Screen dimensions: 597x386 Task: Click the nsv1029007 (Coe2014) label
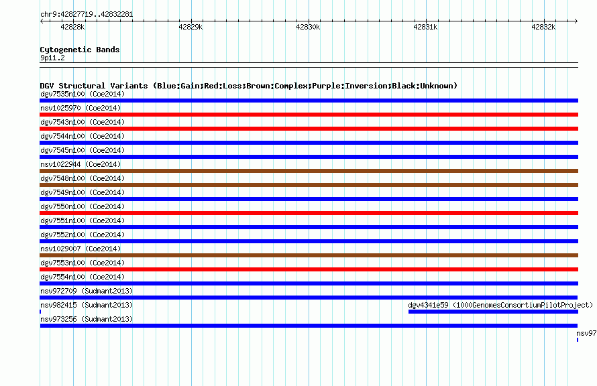[80, 249]
